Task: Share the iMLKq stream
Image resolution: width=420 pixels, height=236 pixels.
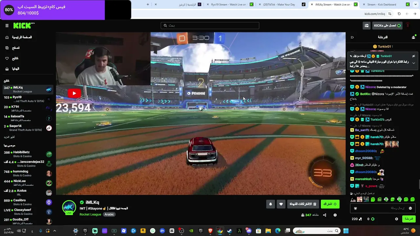Action: [x=325, y=215]
